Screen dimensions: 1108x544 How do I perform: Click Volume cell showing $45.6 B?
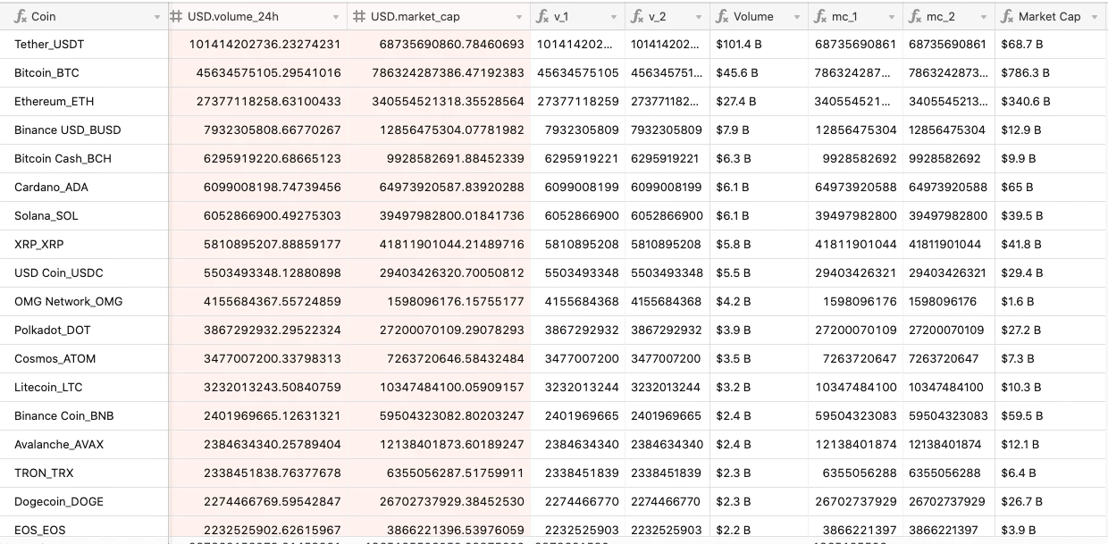pos(760,72)
